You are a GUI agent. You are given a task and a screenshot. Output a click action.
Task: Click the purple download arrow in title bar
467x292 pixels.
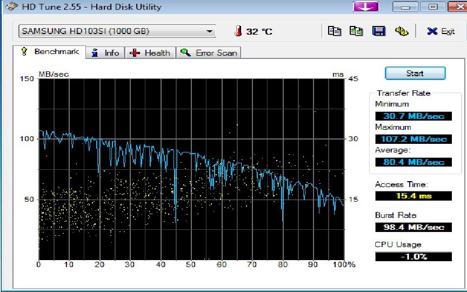365,6
